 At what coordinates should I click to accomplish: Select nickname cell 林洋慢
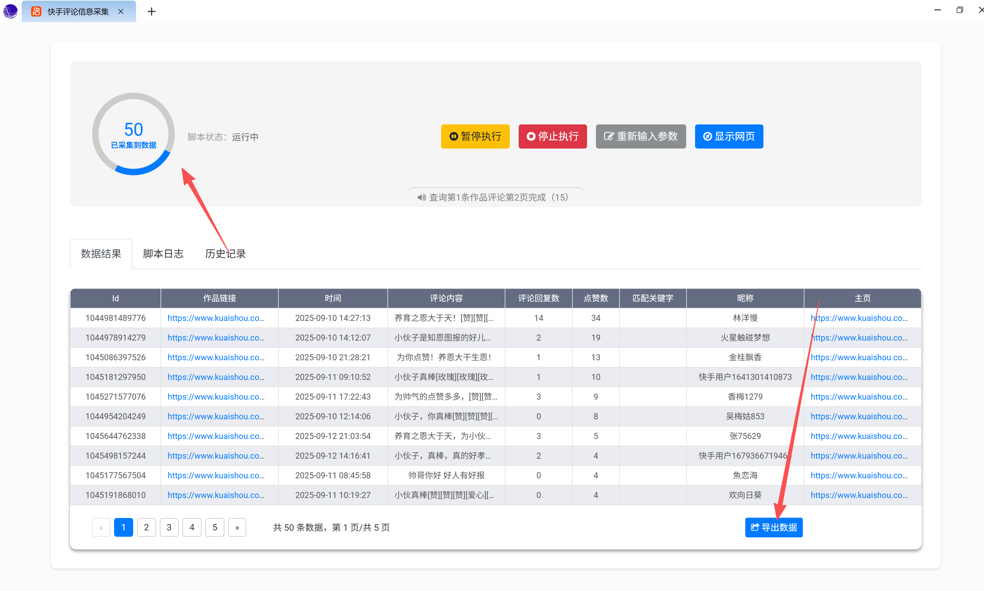(x=745, y=318)
